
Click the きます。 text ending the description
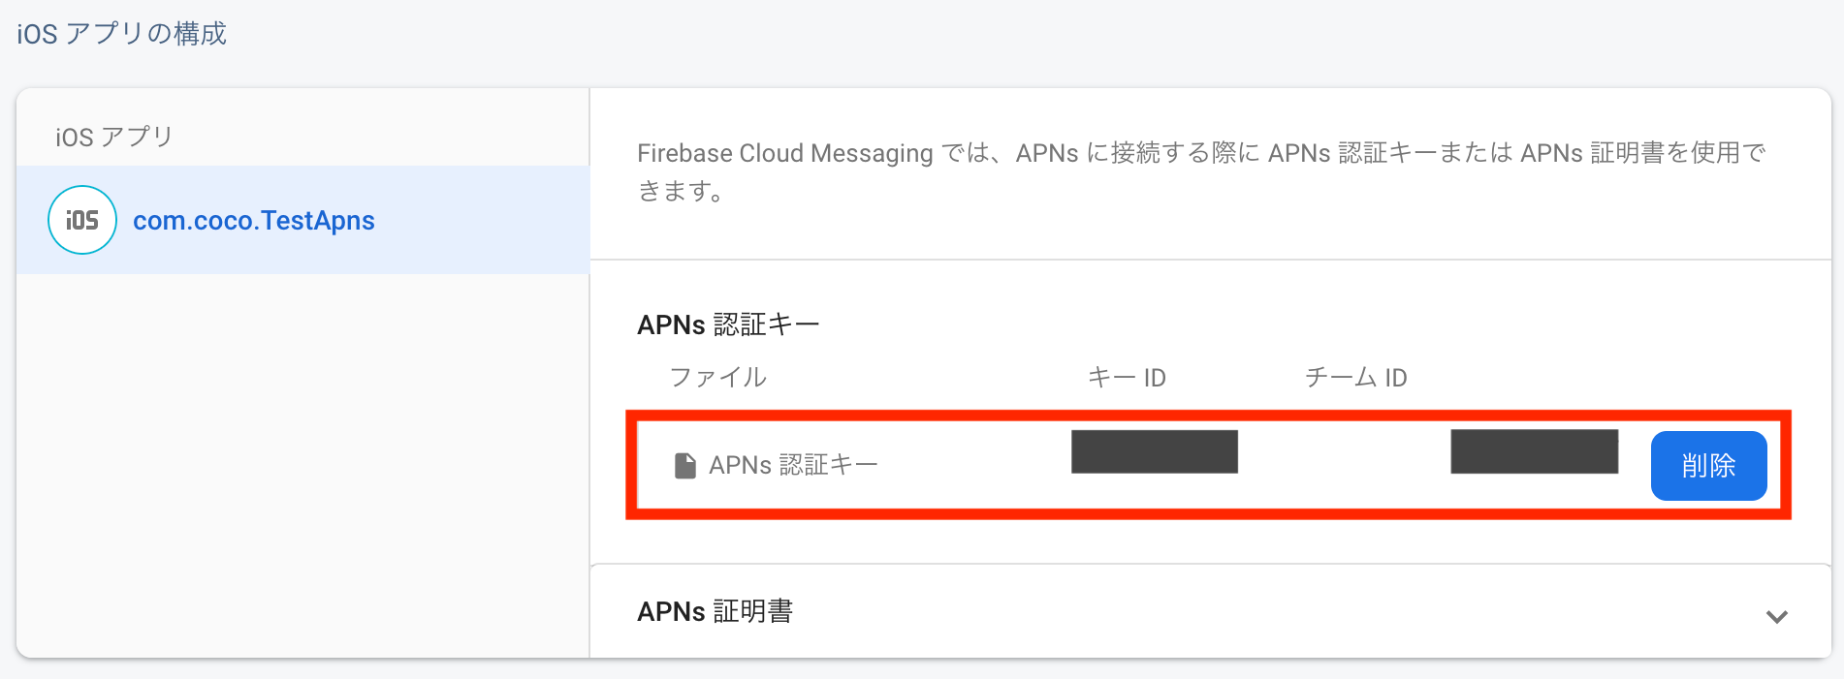[681, 192]
